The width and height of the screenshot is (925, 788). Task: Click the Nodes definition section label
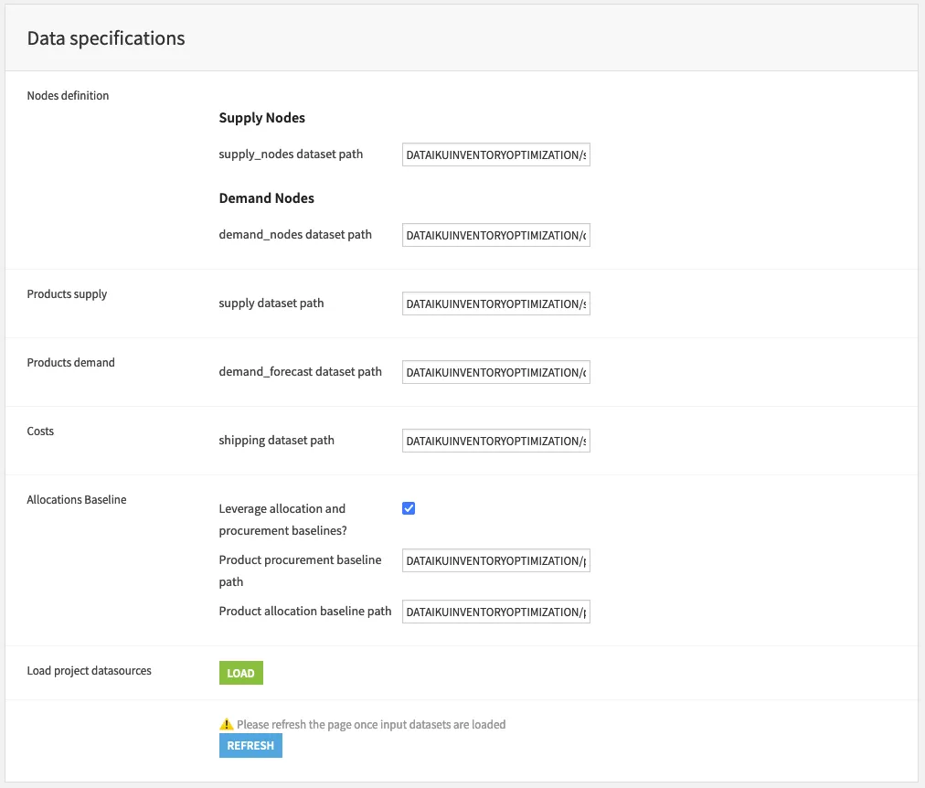68,96
